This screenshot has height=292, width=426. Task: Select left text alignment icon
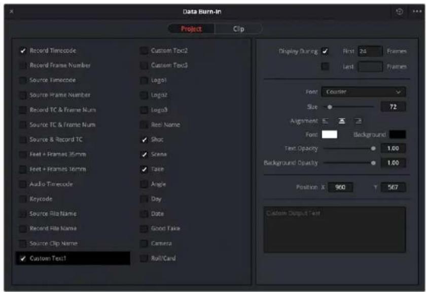pos(325,121)
